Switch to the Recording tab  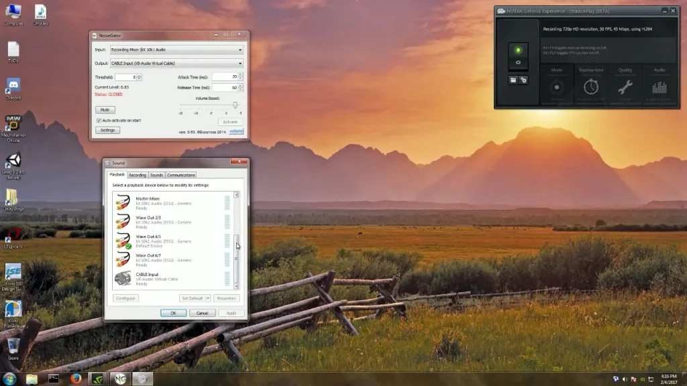137,175
